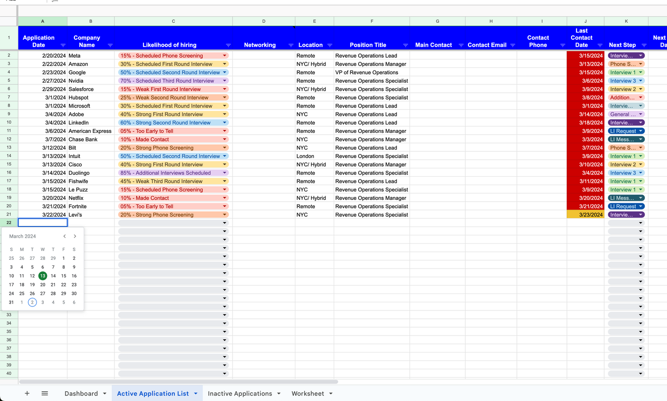Click Levi's yellow Last Contact Date cell
Image resolution: width=667 pixels, height=401 pixels.
585,215
